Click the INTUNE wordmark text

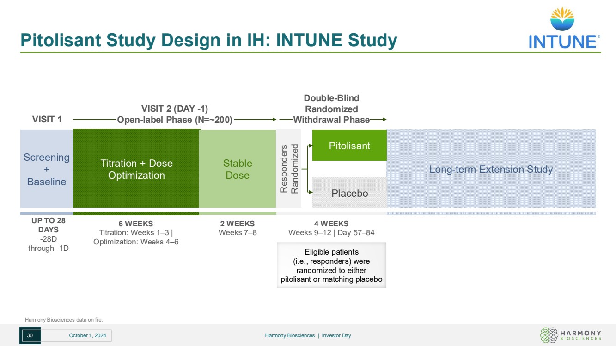pyautogui.click(x=564, y=42)
